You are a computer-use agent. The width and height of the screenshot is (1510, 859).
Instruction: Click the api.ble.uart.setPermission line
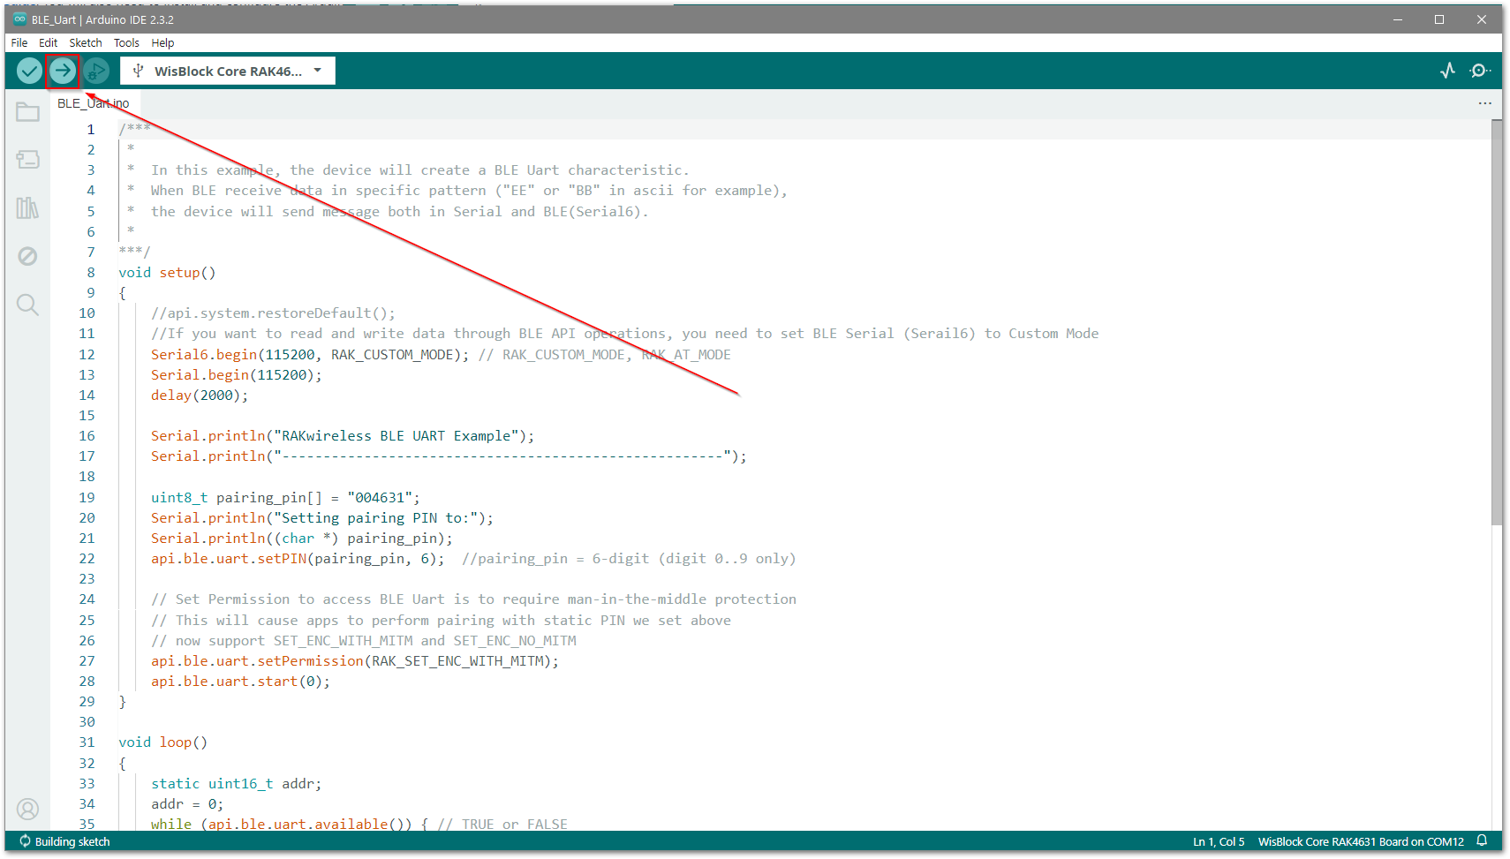point(355,661)
